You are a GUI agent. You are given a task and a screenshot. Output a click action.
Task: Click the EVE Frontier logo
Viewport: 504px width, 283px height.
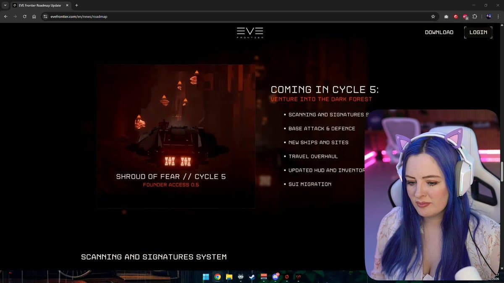point(250,33)
